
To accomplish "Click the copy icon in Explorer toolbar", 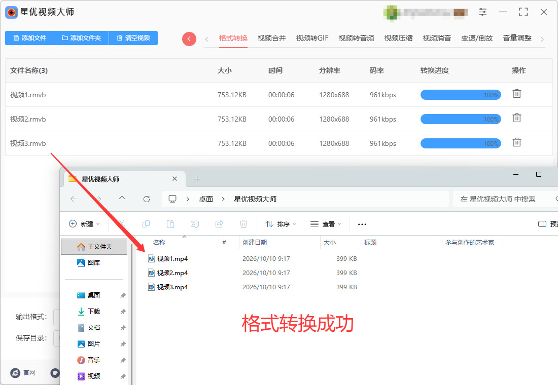I will point(146,224).
